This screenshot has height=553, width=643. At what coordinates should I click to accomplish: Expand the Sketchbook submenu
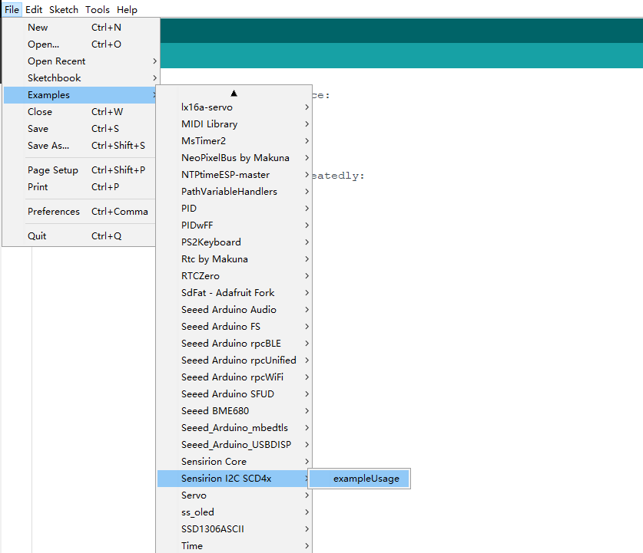pyautogui.click(x=81, y=77)
